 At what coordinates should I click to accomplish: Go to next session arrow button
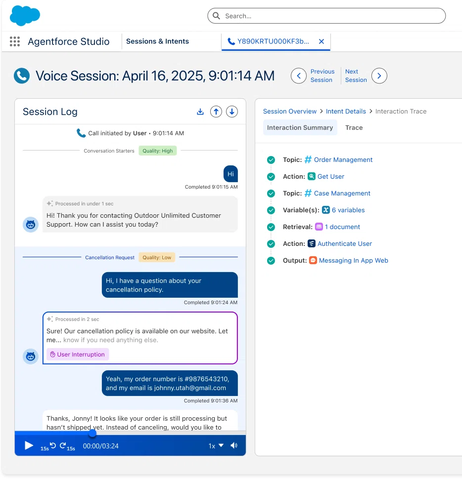click(379, 76)
